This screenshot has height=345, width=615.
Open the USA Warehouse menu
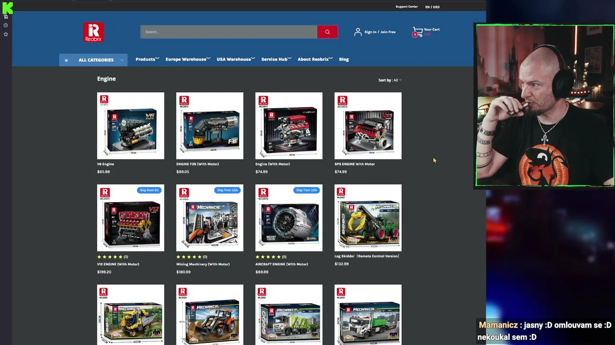(x=235, y=59)
